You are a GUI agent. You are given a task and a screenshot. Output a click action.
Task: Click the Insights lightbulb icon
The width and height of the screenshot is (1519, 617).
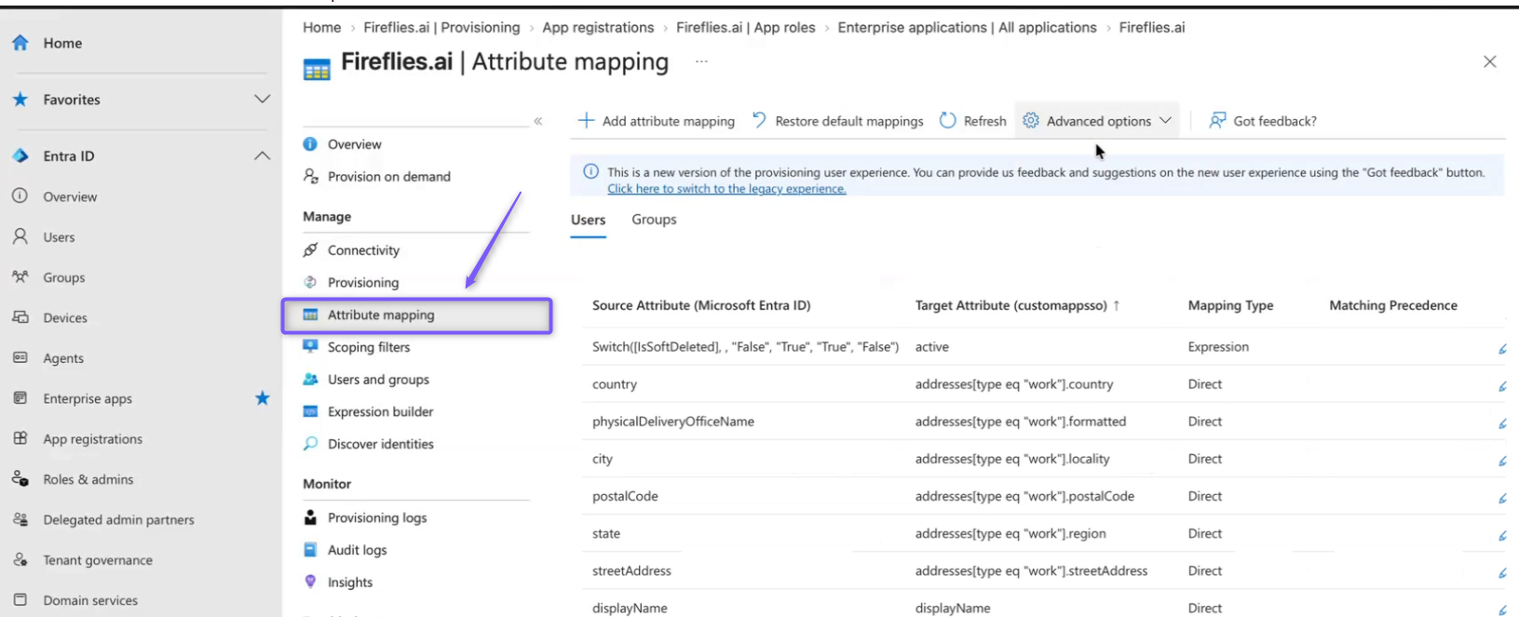[311, 582]
